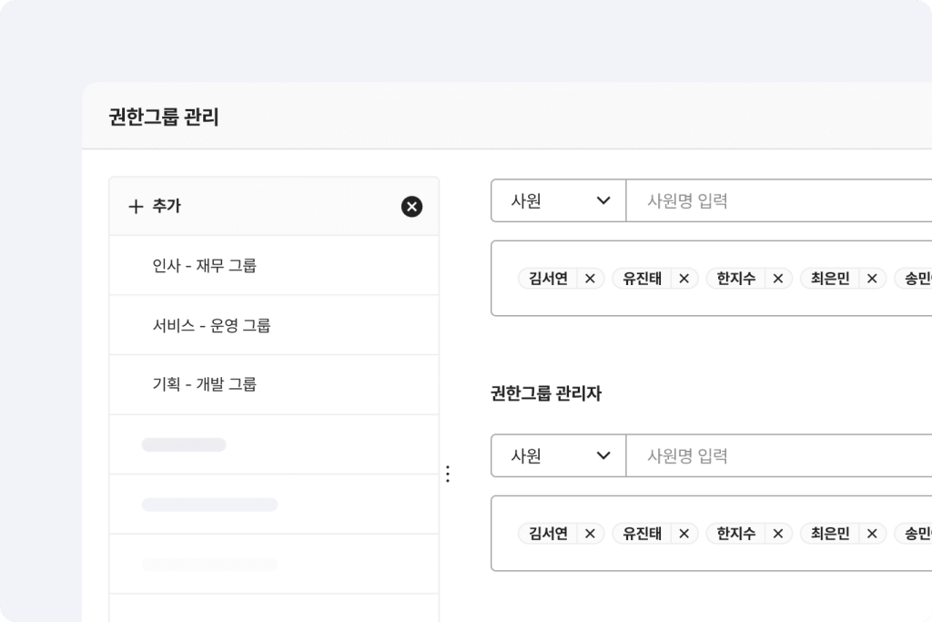Remove 한지수 tag in the upper member box
The width and height of the screenshot is (932, 622).
tap(777, 279)
